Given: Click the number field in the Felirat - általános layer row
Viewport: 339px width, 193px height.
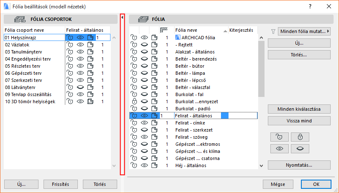Looking at the screenshot, I should [x=166, y=116].
